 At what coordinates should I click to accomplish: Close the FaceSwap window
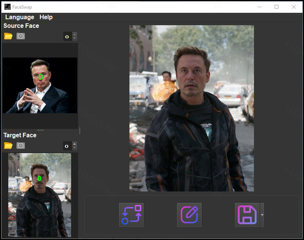[294, 7]
